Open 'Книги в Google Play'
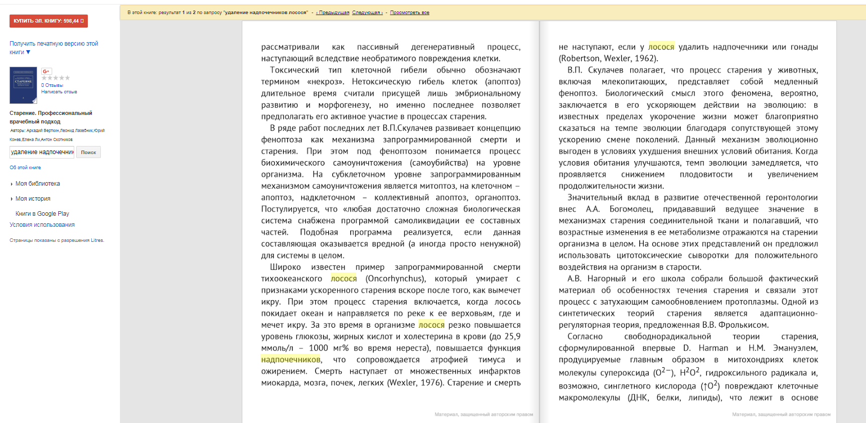Viewport: 866px width, 423px height. [x=42, y=214]
